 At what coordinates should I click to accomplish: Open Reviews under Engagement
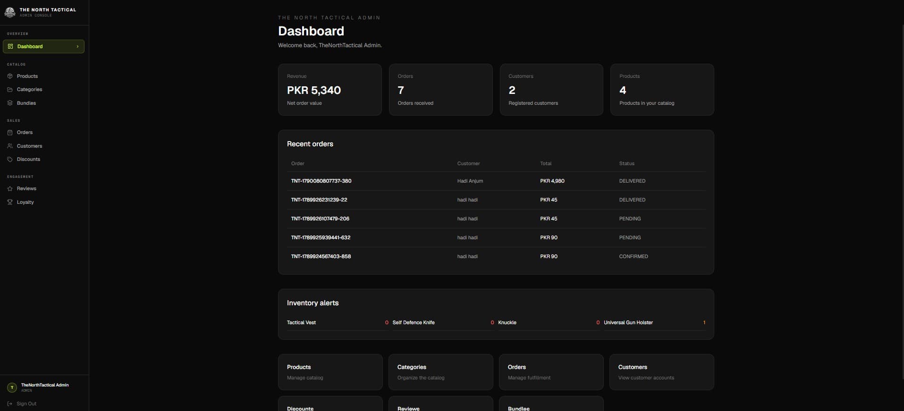(x=26, y=188)
